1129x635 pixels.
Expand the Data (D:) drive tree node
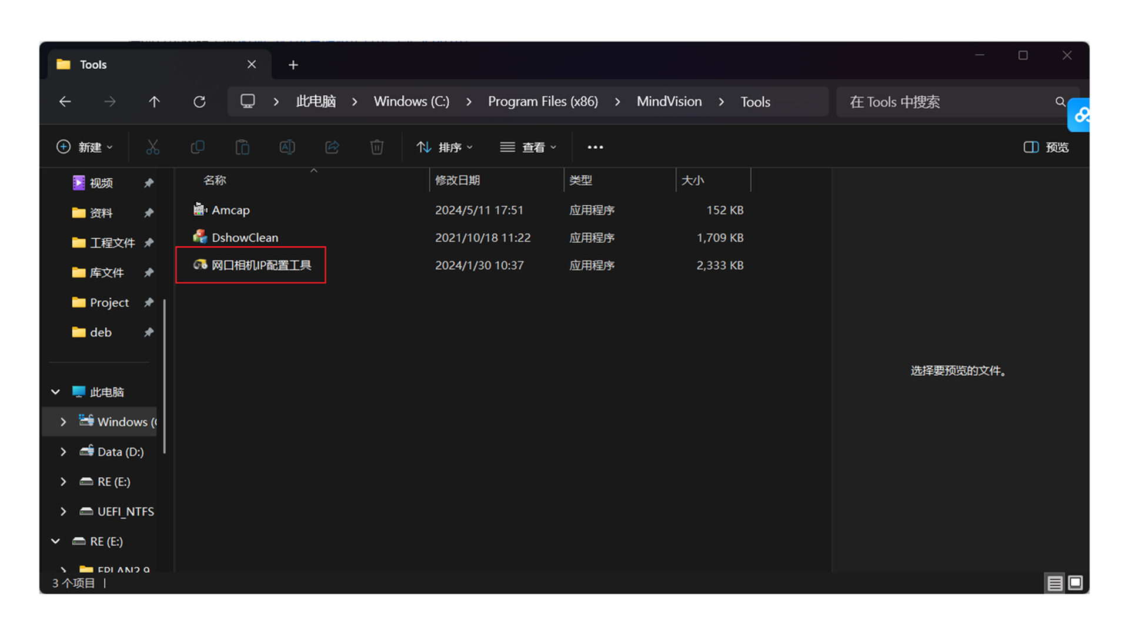tap(64, 452)
